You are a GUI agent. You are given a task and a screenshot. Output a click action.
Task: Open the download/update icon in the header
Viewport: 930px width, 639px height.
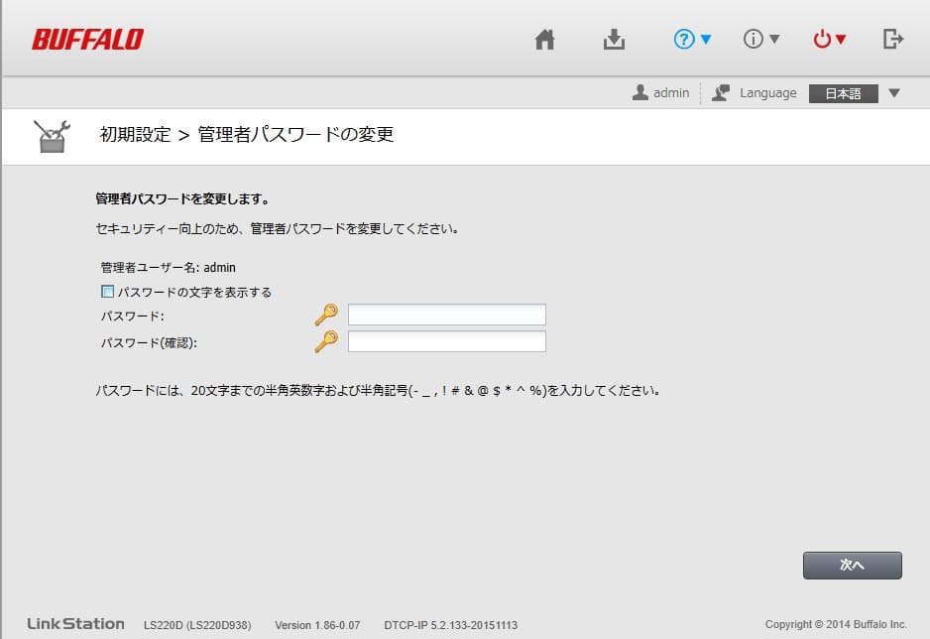(614, 39)
